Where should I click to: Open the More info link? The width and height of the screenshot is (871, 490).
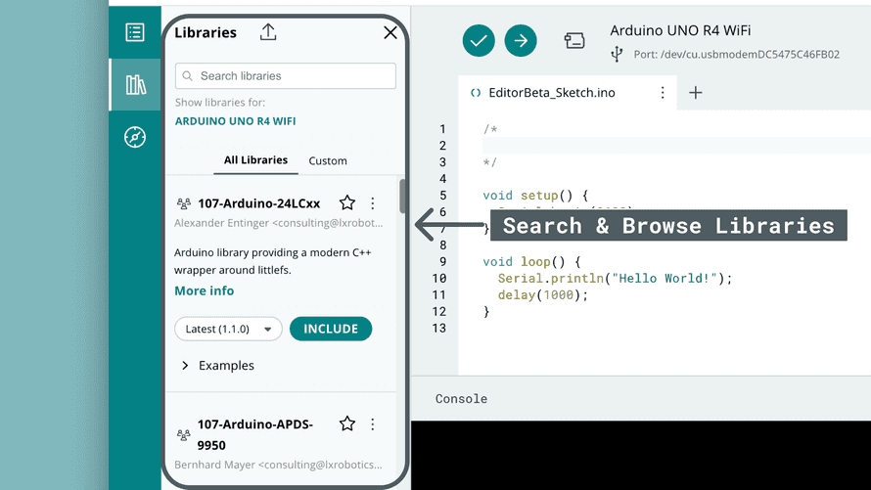click(204, 290)
